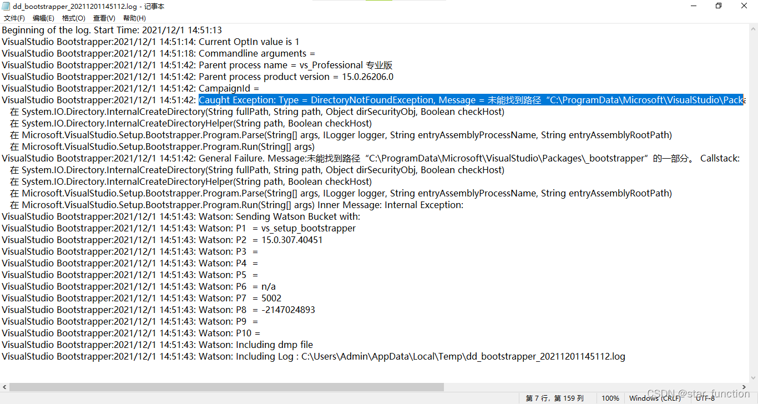Click 'Watson: Sending Watson Bucket with:' line
This screenshot has height=404, width=758.
(x=181, y=216)
